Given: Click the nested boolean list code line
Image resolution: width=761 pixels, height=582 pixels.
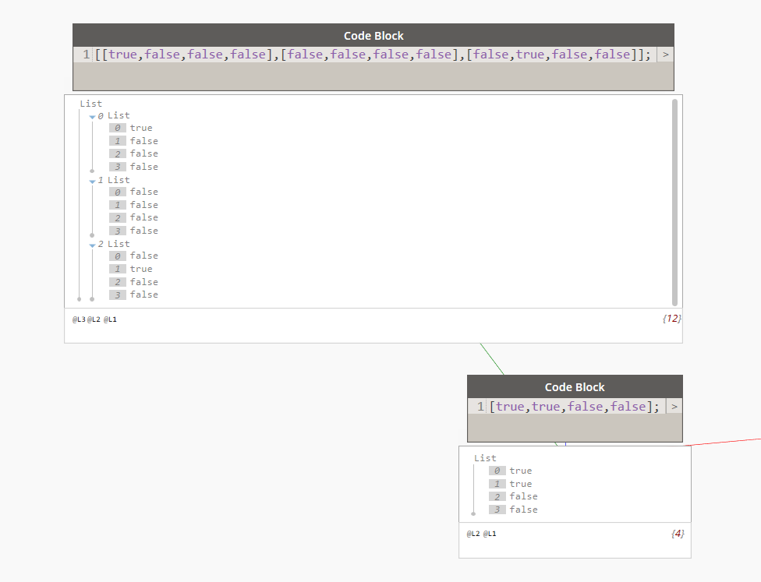Looking at the screenshot, I should tap(373, 55).
